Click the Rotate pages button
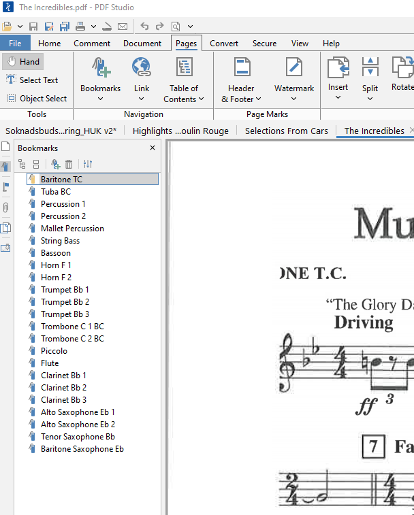 coord(402,74)
